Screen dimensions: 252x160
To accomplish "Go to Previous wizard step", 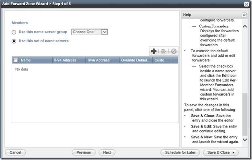I will pos(83,152).
